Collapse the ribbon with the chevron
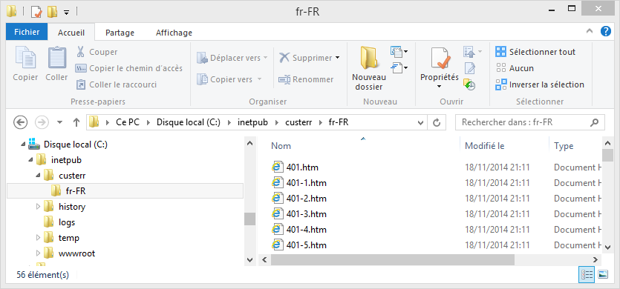 click(590, 31)
